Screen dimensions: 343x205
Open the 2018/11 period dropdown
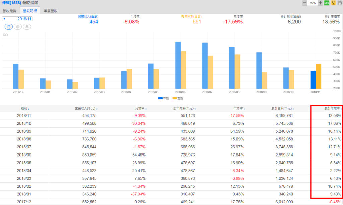click(x=17, y=19)
